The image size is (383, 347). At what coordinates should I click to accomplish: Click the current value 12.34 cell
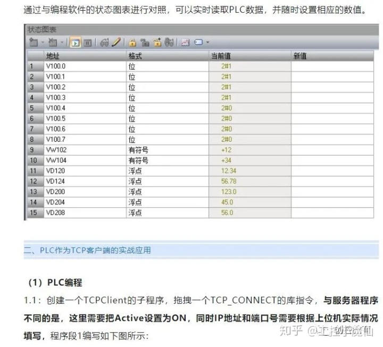tap(250, 171)
